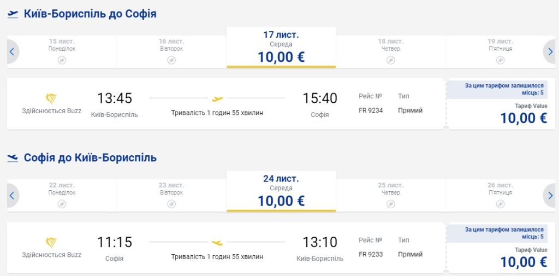Click the Ryanair harp logo on flight FR 9234
The width and height of the screenshot is (559, 276).
(51, 98)
